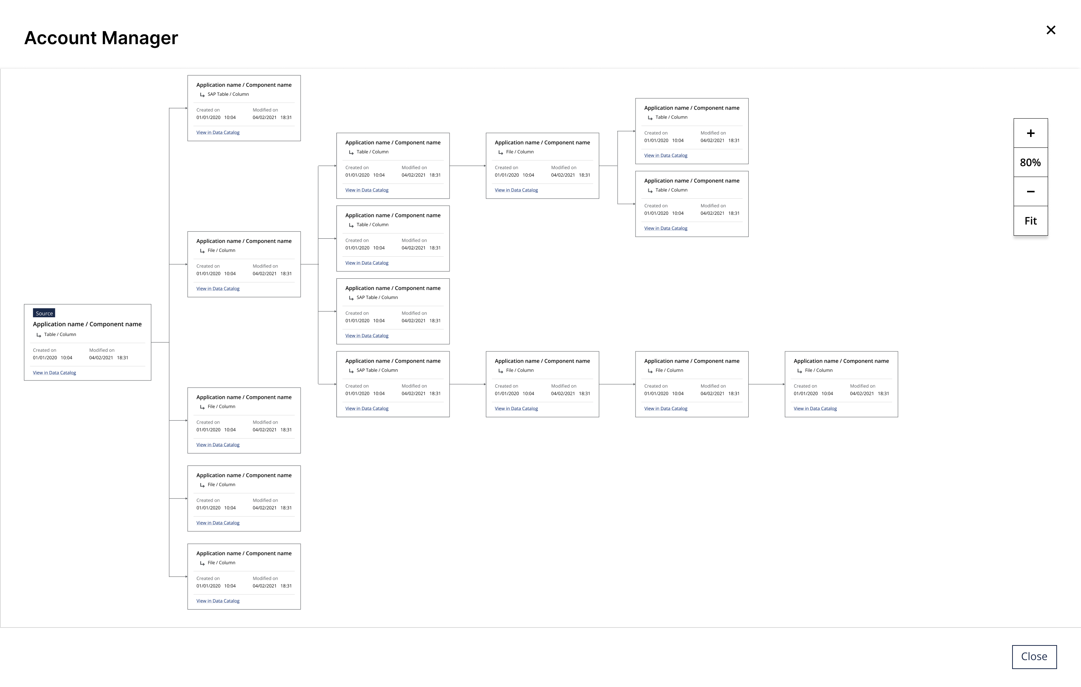Viewport: 1081px width, 687px height.
Task: Open View in Data Catalog on the Source card
Action: [x=54, y=372]
